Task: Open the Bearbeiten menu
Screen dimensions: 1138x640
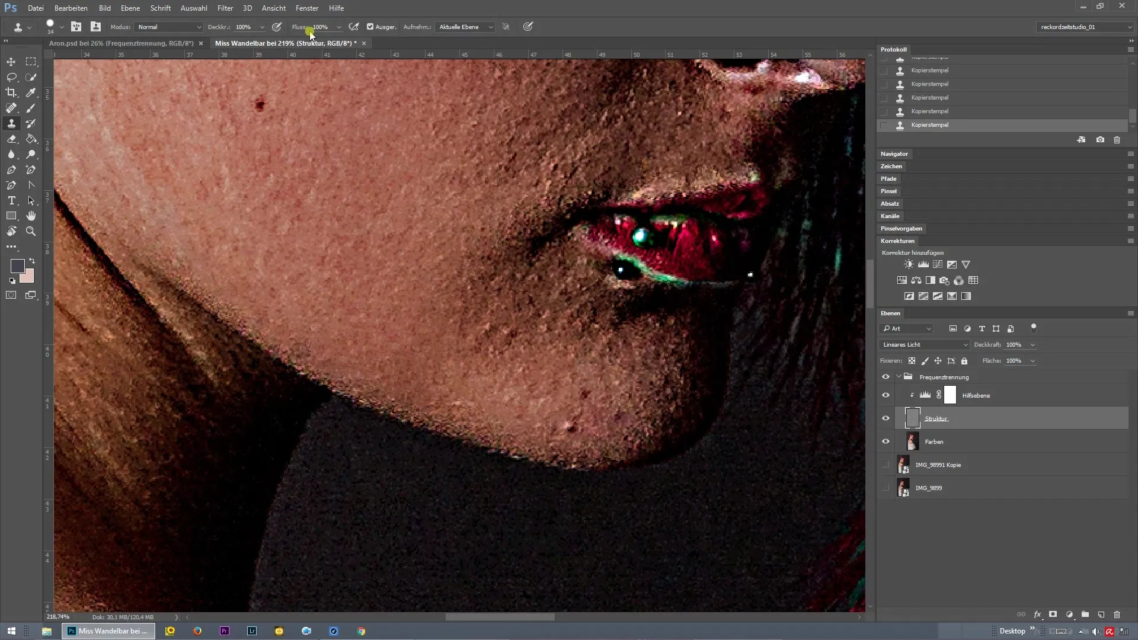Action: (x=71, y=8)
